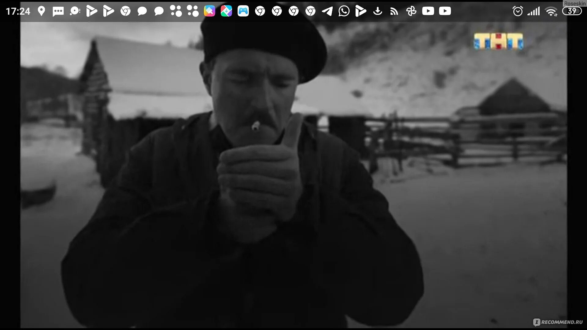Tap the 17:24 clock in status bar
587x330 pixels.
click(18, 11)
